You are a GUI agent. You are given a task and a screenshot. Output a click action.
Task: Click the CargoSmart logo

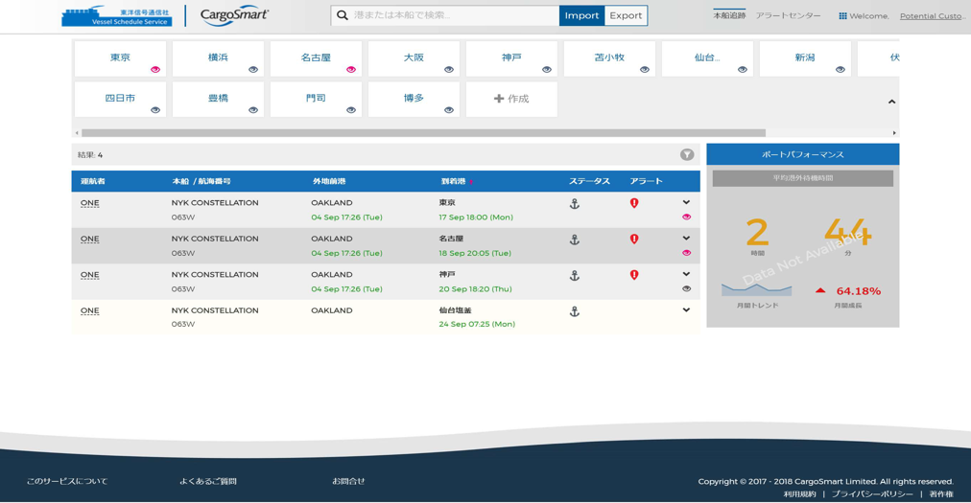coord(234,15)
